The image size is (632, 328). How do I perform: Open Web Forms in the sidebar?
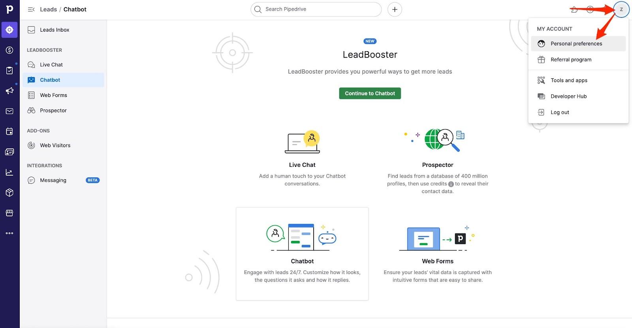pyautogui.click(x=63, y=95)
